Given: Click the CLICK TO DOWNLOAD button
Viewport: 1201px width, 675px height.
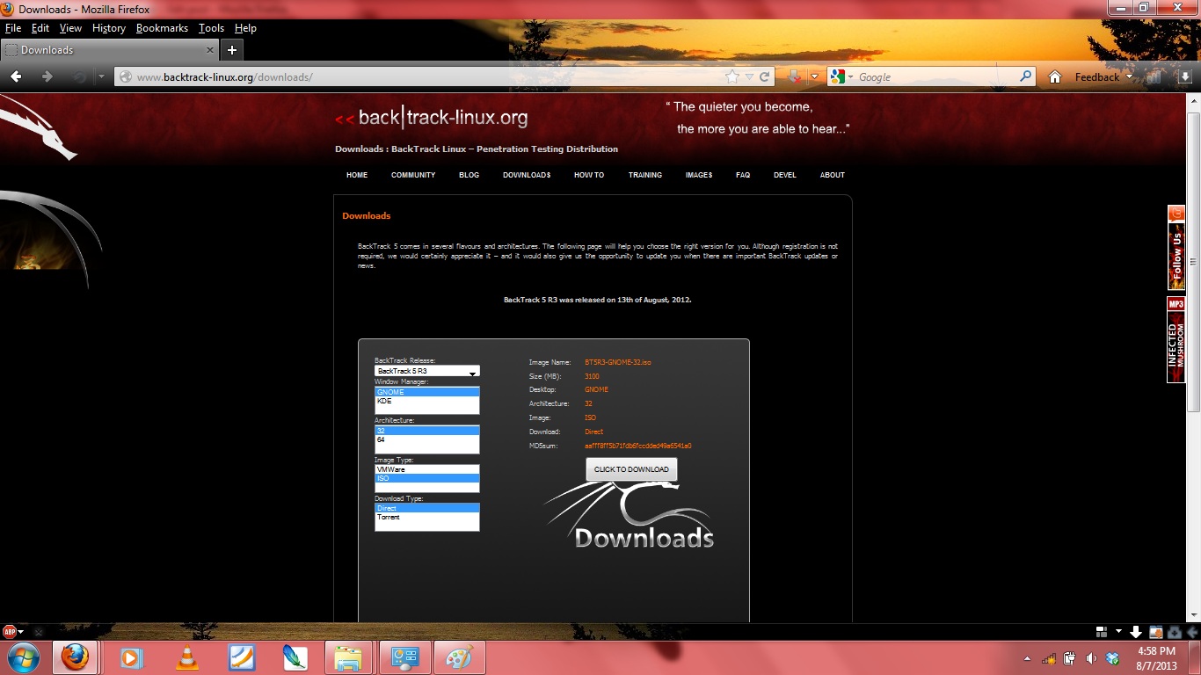Looking at the screenshot, I should pyautogui.click(x=631, y=469).
